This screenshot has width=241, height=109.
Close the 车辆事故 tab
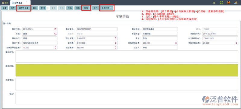pos(27,2)
